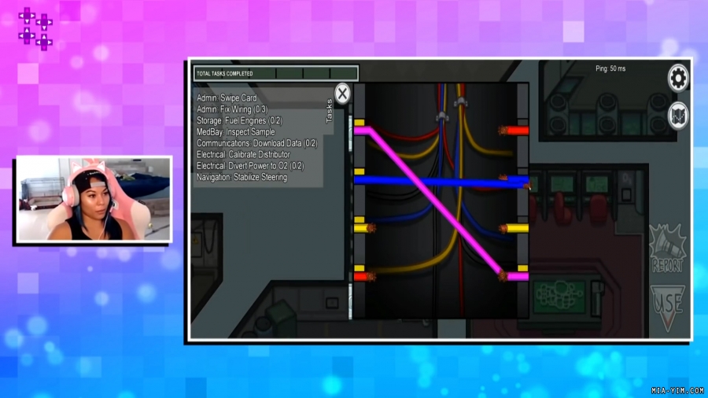The height and width of the screenshot is (398, 708).
Task: Select the 'Storage: Fuel Engines (0/2)' task
Action: coord(239,120)
